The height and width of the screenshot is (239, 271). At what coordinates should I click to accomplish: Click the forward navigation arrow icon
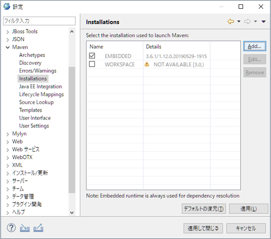pos(247,21)
